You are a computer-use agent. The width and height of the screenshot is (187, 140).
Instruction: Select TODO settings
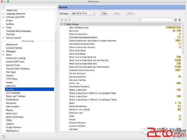[9, 120]
